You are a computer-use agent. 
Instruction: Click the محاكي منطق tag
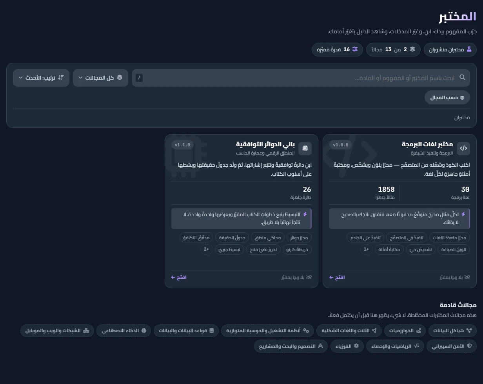(268, 238)
